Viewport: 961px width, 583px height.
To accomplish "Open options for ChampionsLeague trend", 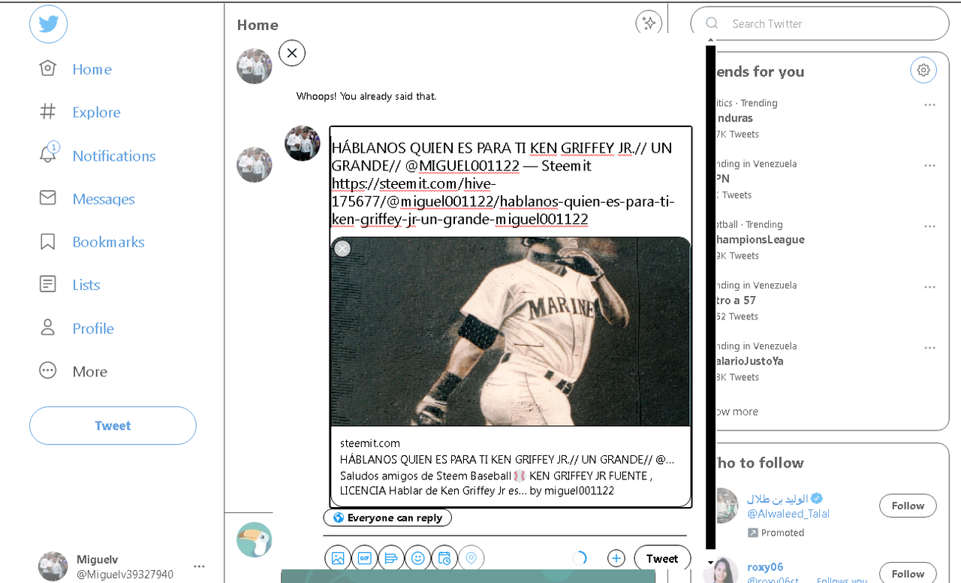I will (930, 226).
